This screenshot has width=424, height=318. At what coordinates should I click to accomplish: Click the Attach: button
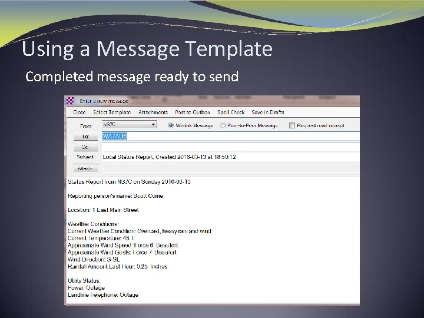86,168
